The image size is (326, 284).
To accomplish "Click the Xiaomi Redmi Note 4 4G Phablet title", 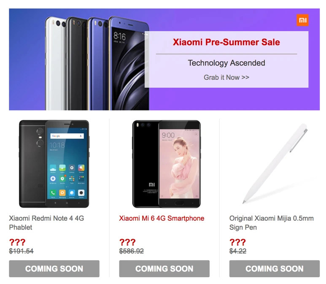I will pos(46,223).
